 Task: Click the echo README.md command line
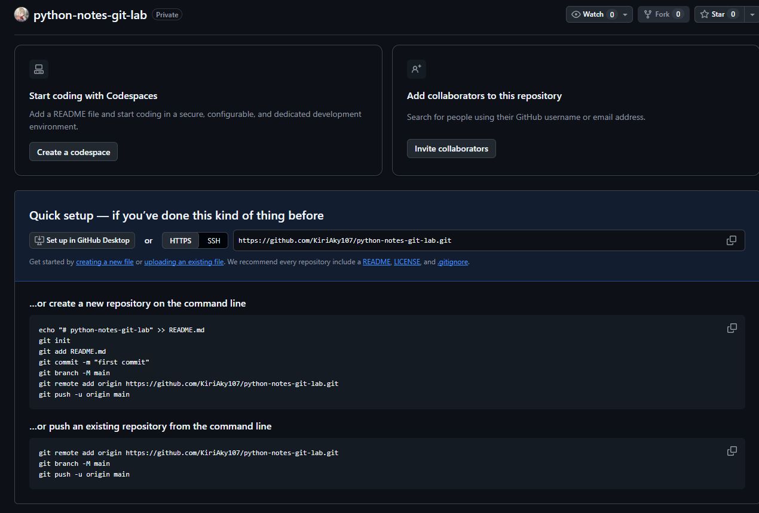[x=121, y=330]
